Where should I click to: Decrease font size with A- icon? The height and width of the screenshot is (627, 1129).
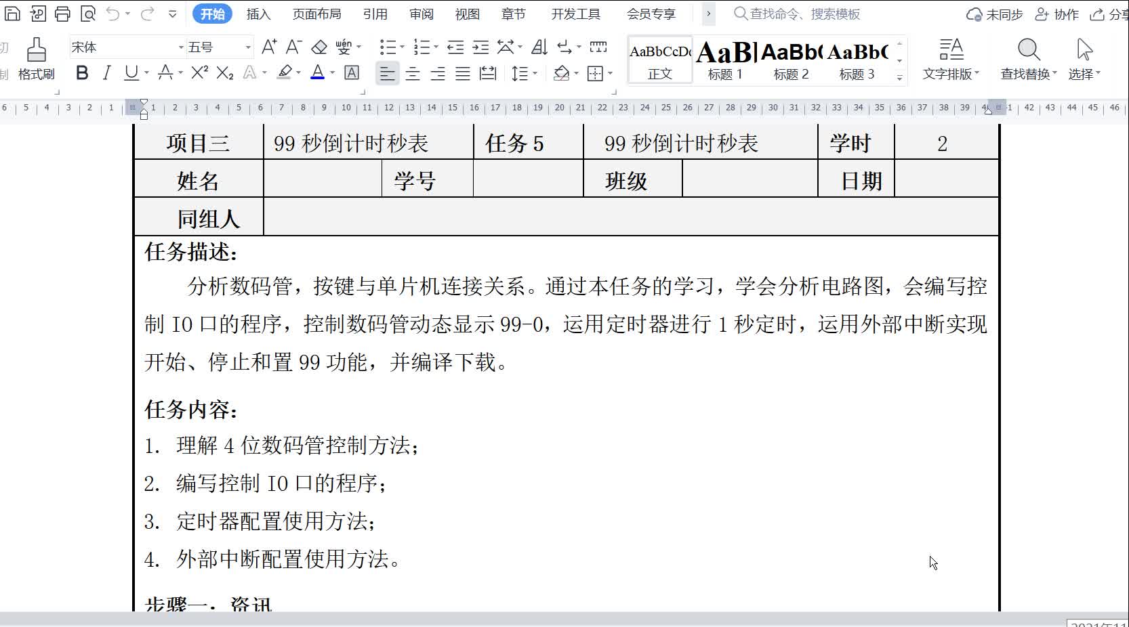pos(293,47)
